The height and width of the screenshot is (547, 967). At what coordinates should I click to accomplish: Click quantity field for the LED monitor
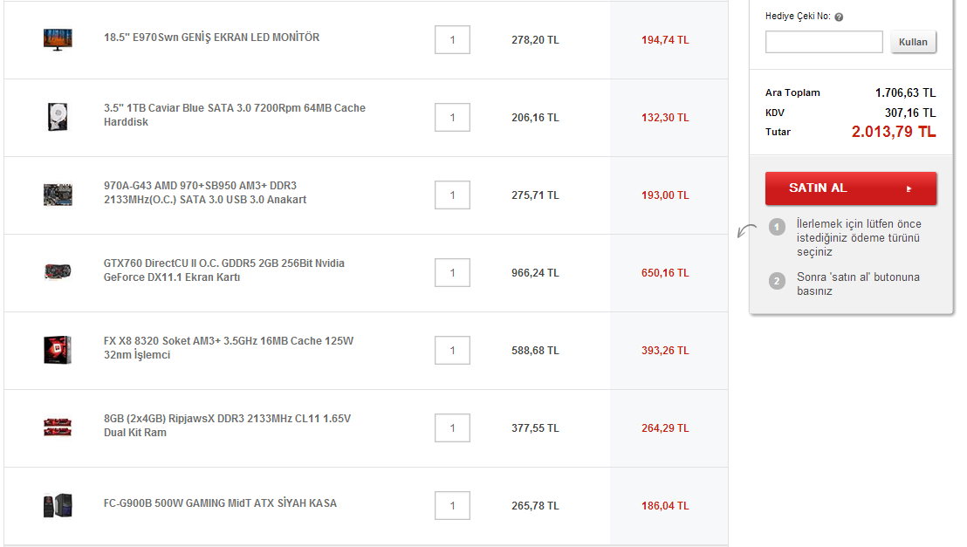[x=452, y=40]
